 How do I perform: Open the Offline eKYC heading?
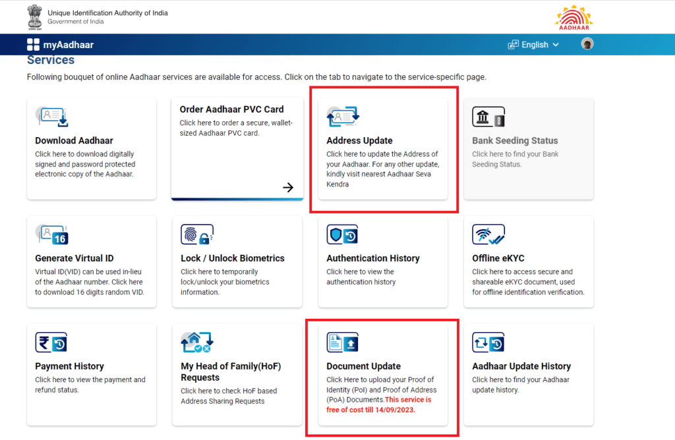pyautogui.click(x=498, y=258)
